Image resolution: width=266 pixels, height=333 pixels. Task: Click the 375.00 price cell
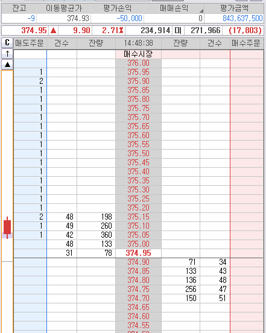pyautogui.click(x=138, y=244)
